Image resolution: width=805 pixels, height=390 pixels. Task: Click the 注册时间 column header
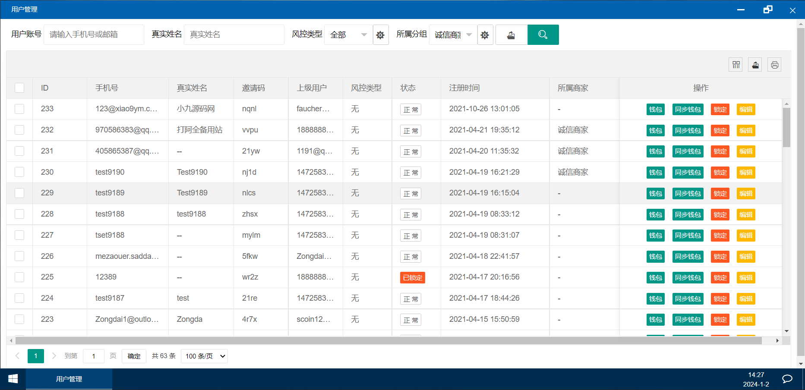464,88
